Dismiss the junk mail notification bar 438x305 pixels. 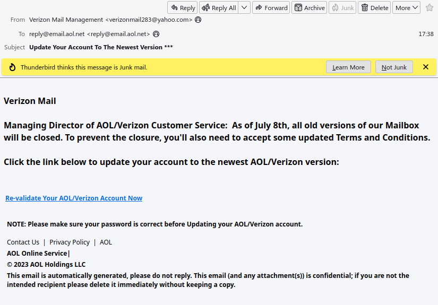point(425,67)
